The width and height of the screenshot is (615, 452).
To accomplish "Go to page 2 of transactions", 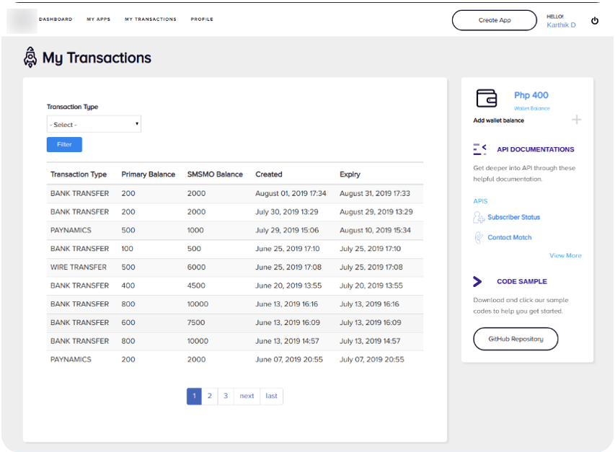I will coord(209,396).
